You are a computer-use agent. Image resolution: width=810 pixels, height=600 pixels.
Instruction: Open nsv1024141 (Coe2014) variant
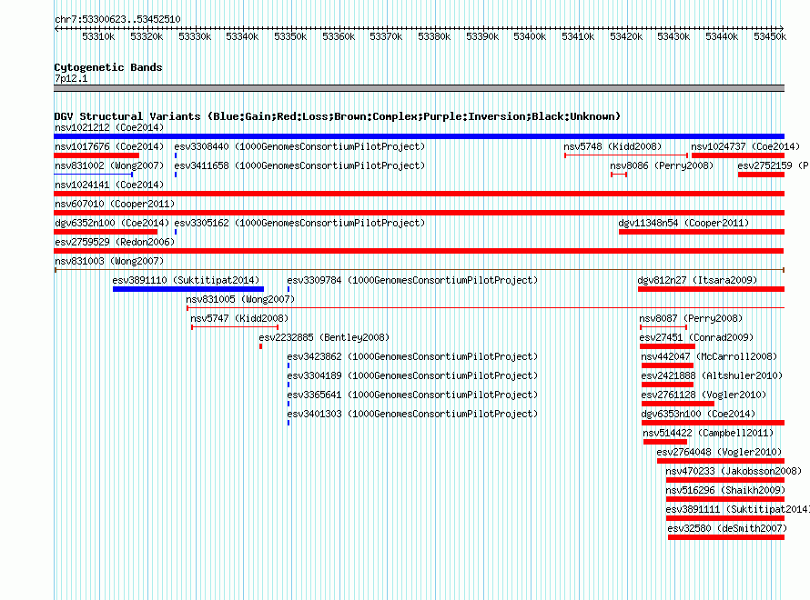[x=109, y=185]
